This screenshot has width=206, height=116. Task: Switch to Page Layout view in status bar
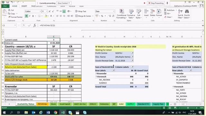click(x=170, y=108)
